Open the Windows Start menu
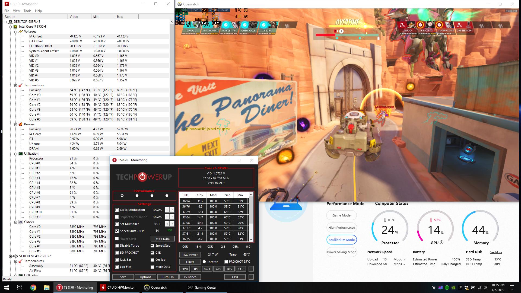The image size is (521, 293). (6, 288)
